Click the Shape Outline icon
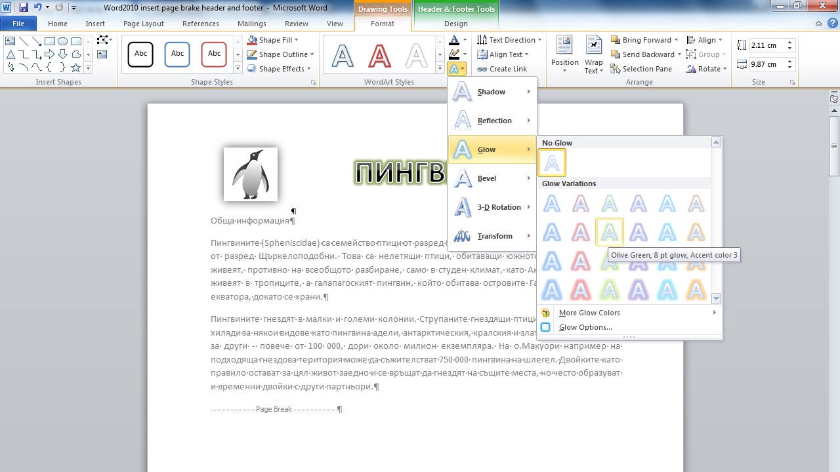The image size is (840, 472). click(x=253, y=54)
